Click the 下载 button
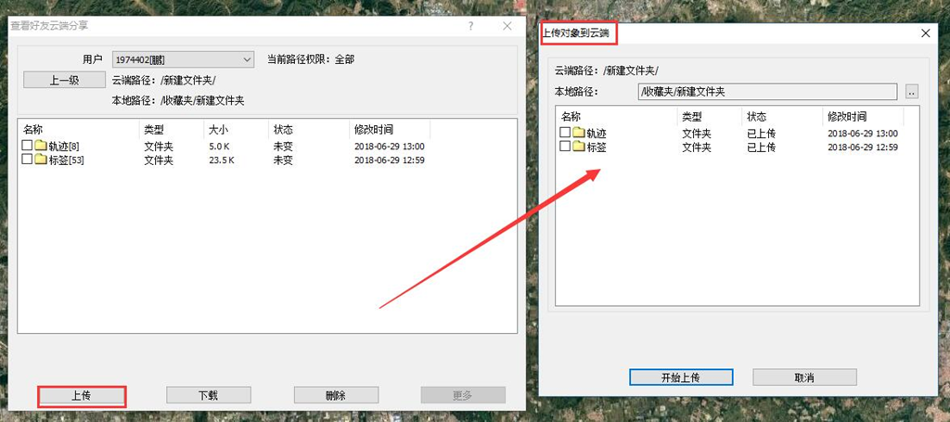This screenshot has width=950, height=422. coord(209,395)
